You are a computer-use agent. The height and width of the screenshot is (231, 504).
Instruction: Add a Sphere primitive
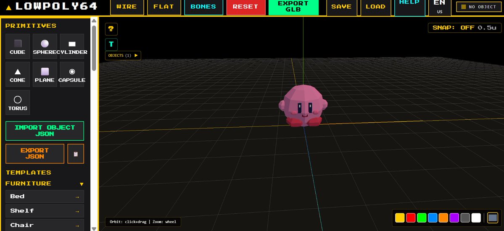[45, 46]
